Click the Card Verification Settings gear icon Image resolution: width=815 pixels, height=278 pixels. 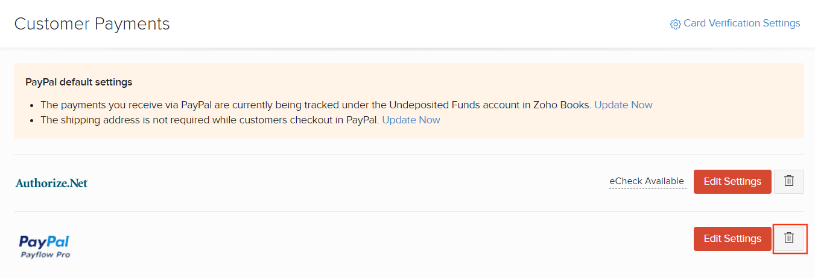[676, 24]
